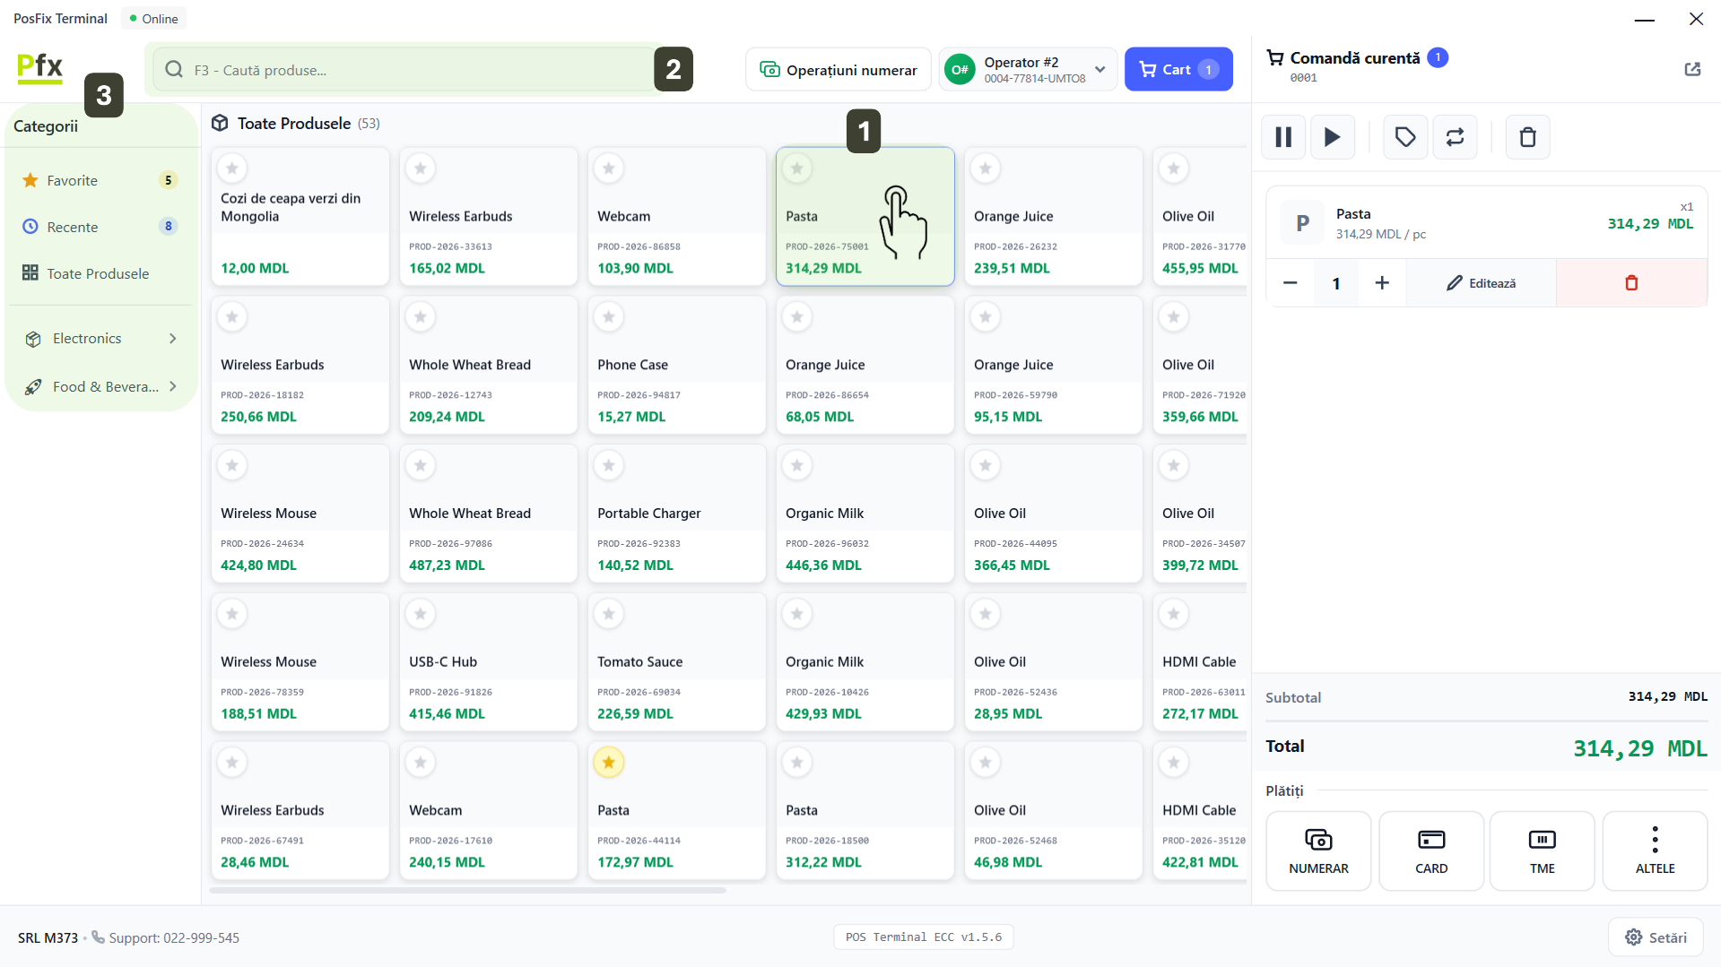
Task: Click the horizontal scrollbar under the product grid
Action: 467,890
